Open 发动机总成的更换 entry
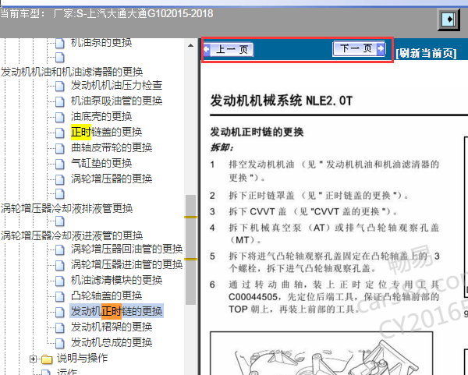Viewport: 468px width, 375px height. (x=112, y=342)
